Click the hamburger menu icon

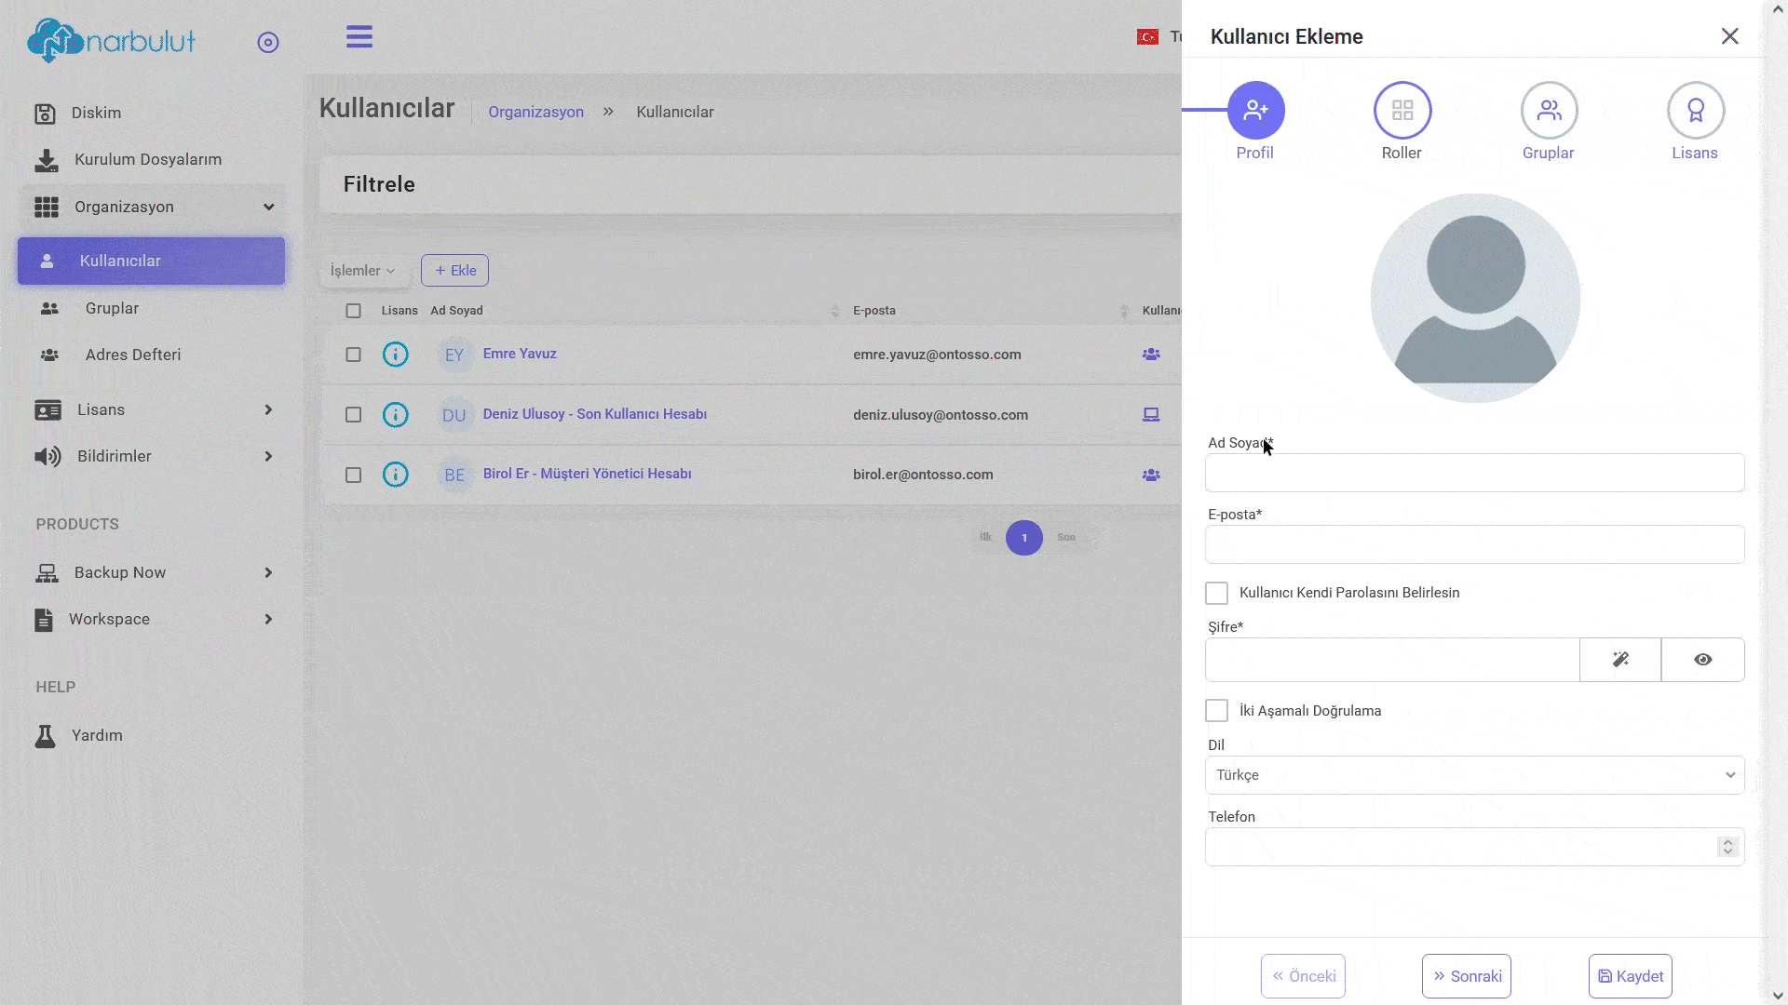pyautogui.click(x=359, y=37)
